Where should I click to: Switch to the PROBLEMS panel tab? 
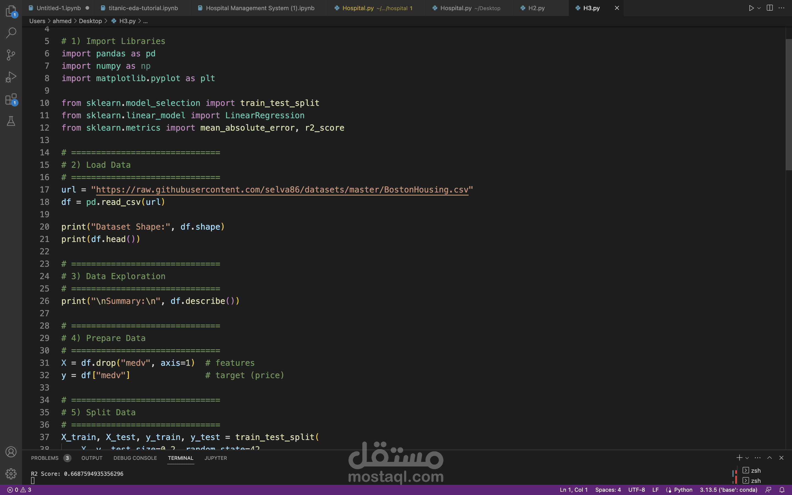tap(45, 458)
